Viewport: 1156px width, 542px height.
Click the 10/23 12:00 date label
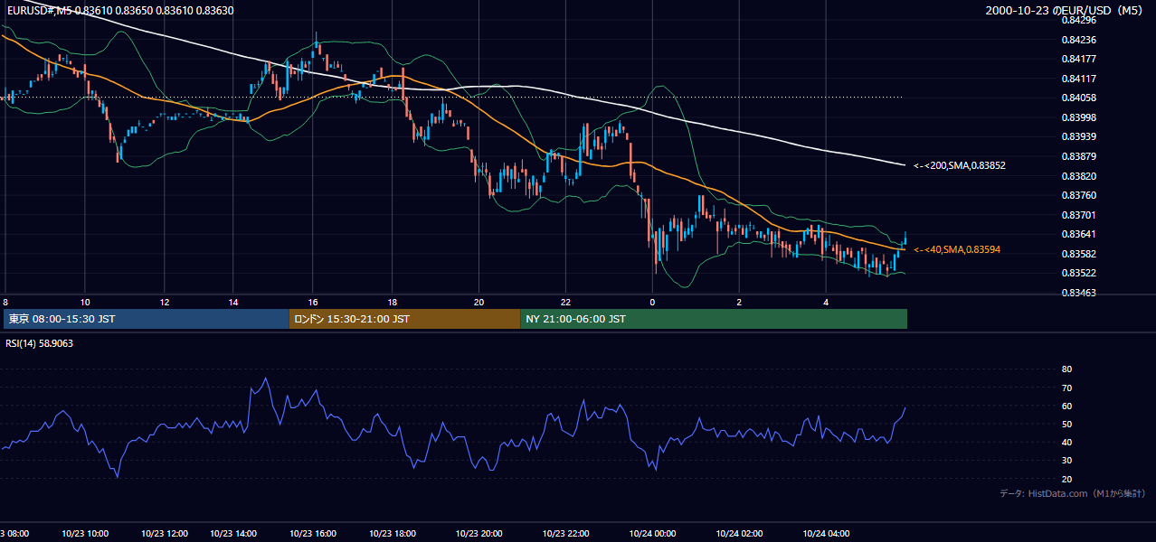tap(166, 534)
